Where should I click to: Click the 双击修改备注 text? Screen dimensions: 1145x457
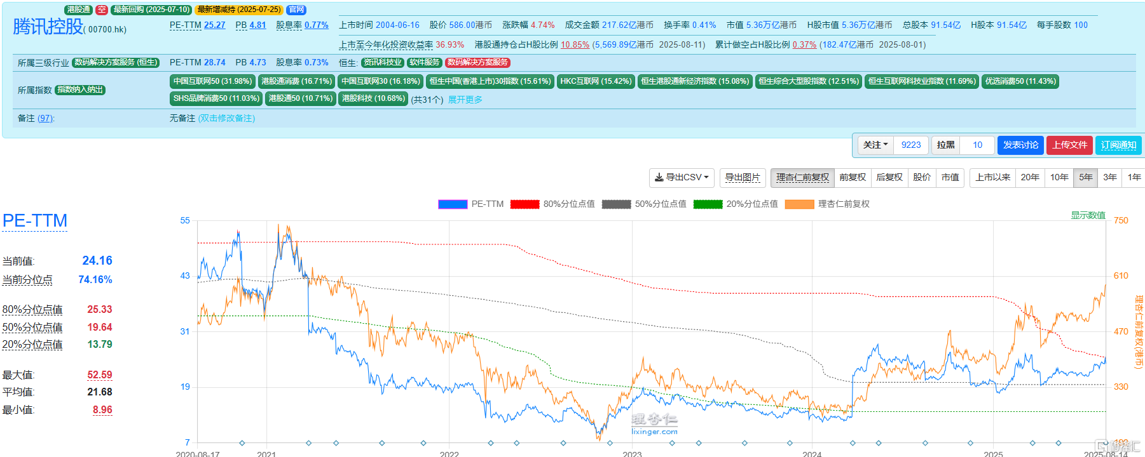click(x=226, y=119)
